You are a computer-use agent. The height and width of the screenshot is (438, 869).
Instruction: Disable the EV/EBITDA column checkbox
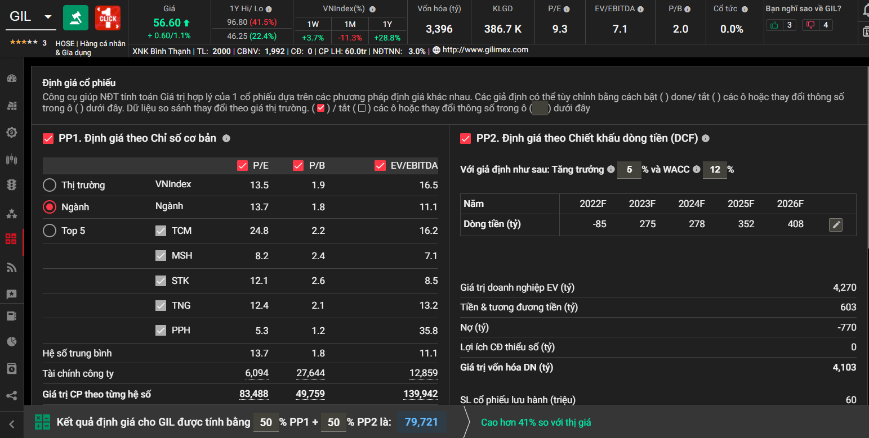click(x=380, y=165)
